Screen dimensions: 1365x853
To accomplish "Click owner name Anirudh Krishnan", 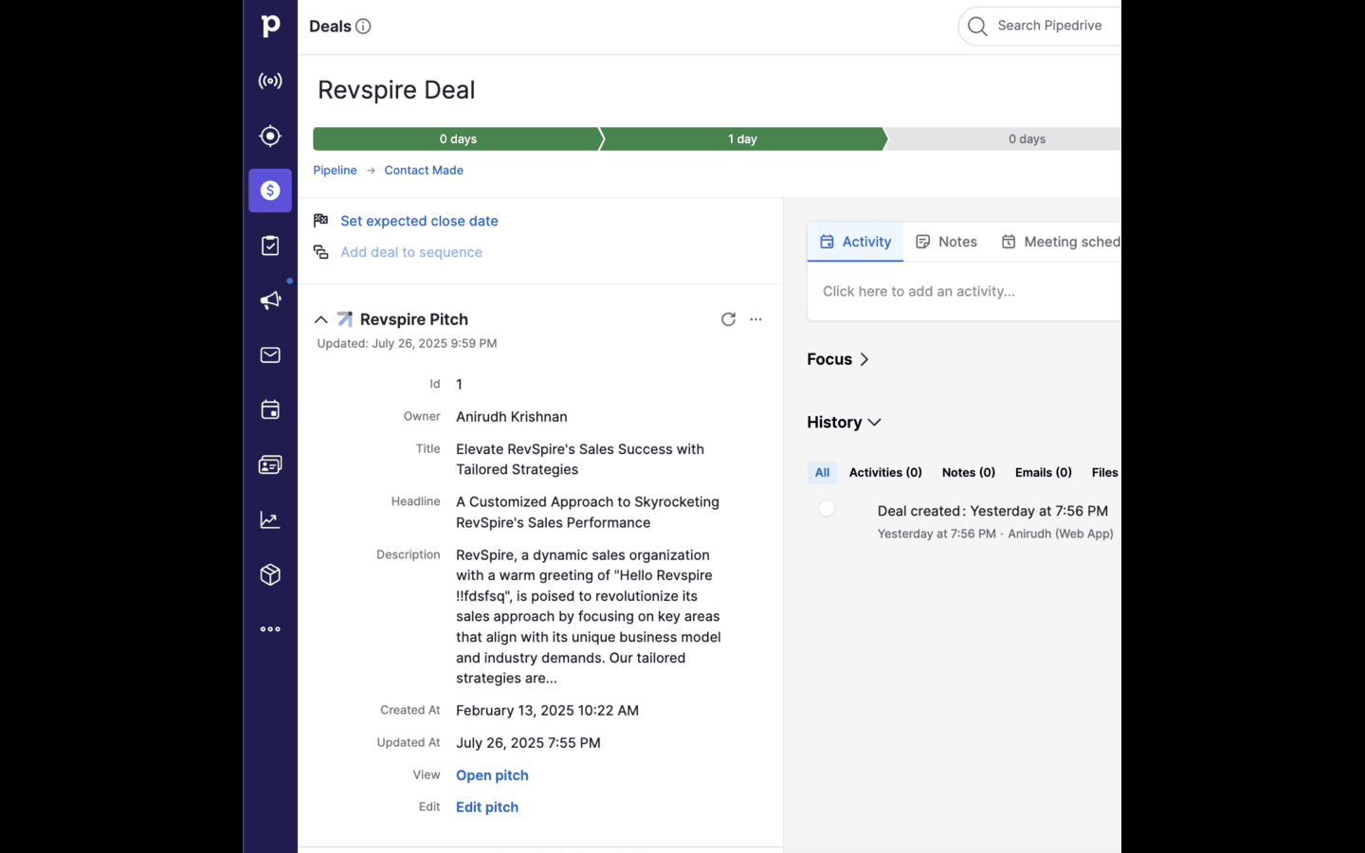I will pyautogui.click(x=512, y=417).
